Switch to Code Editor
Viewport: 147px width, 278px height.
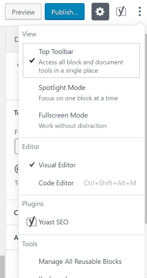pyautogui.click(x=81, y=183)
